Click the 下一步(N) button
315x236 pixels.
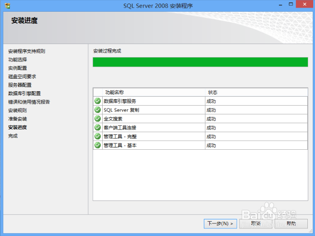220,223
